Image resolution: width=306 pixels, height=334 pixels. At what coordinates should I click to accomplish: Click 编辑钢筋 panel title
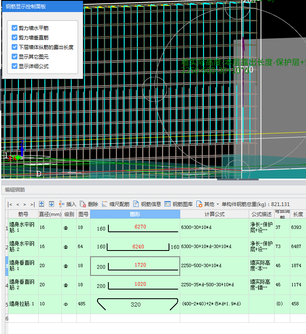(15, 189)
